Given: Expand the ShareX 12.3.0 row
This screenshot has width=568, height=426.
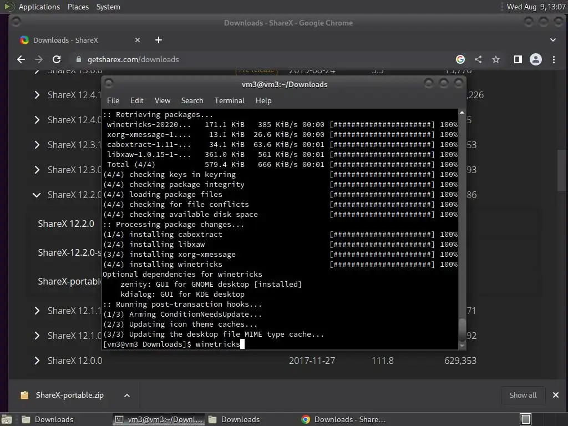Looking at the screenshot, I should click(x=37, y=170).
